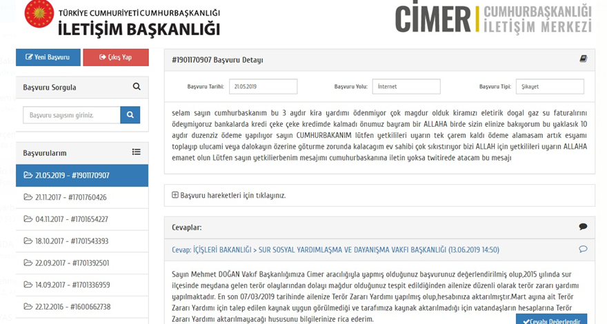The height and width of the screenshot is (324, 607).
Task: Click the Cumhurbaşkanlığı emblem logo
Action: pos(39,14)
